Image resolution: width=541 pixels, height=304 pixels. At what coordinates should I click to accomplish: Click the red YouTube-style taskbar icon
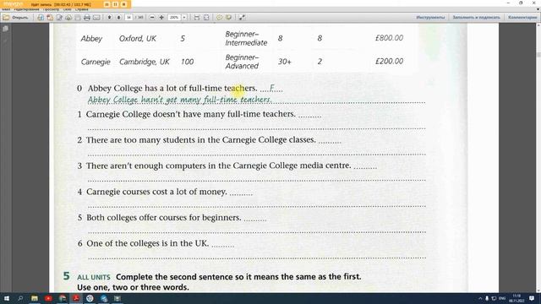click(x=48, y=298)
